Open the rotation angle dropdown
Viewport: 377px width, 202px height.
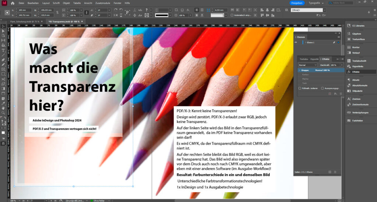(x=109, y=10)
